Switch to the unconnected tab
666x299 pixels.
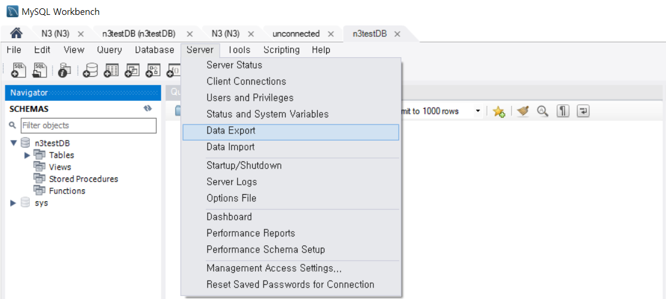coord(296,34)
